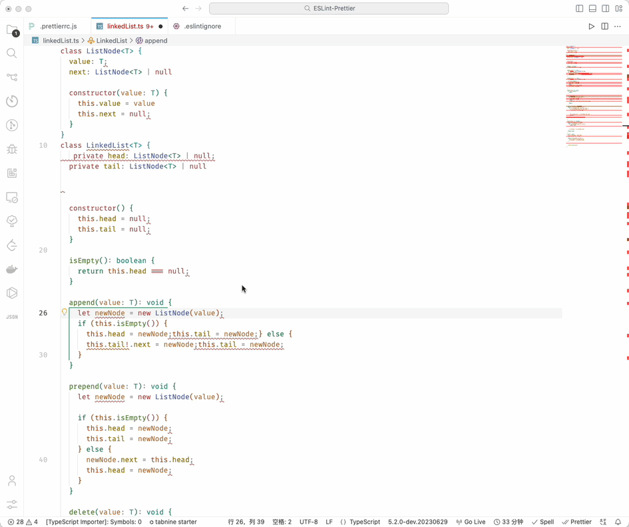
Task: Open the JSON icon in activity bar
Action: coord(12,317)
